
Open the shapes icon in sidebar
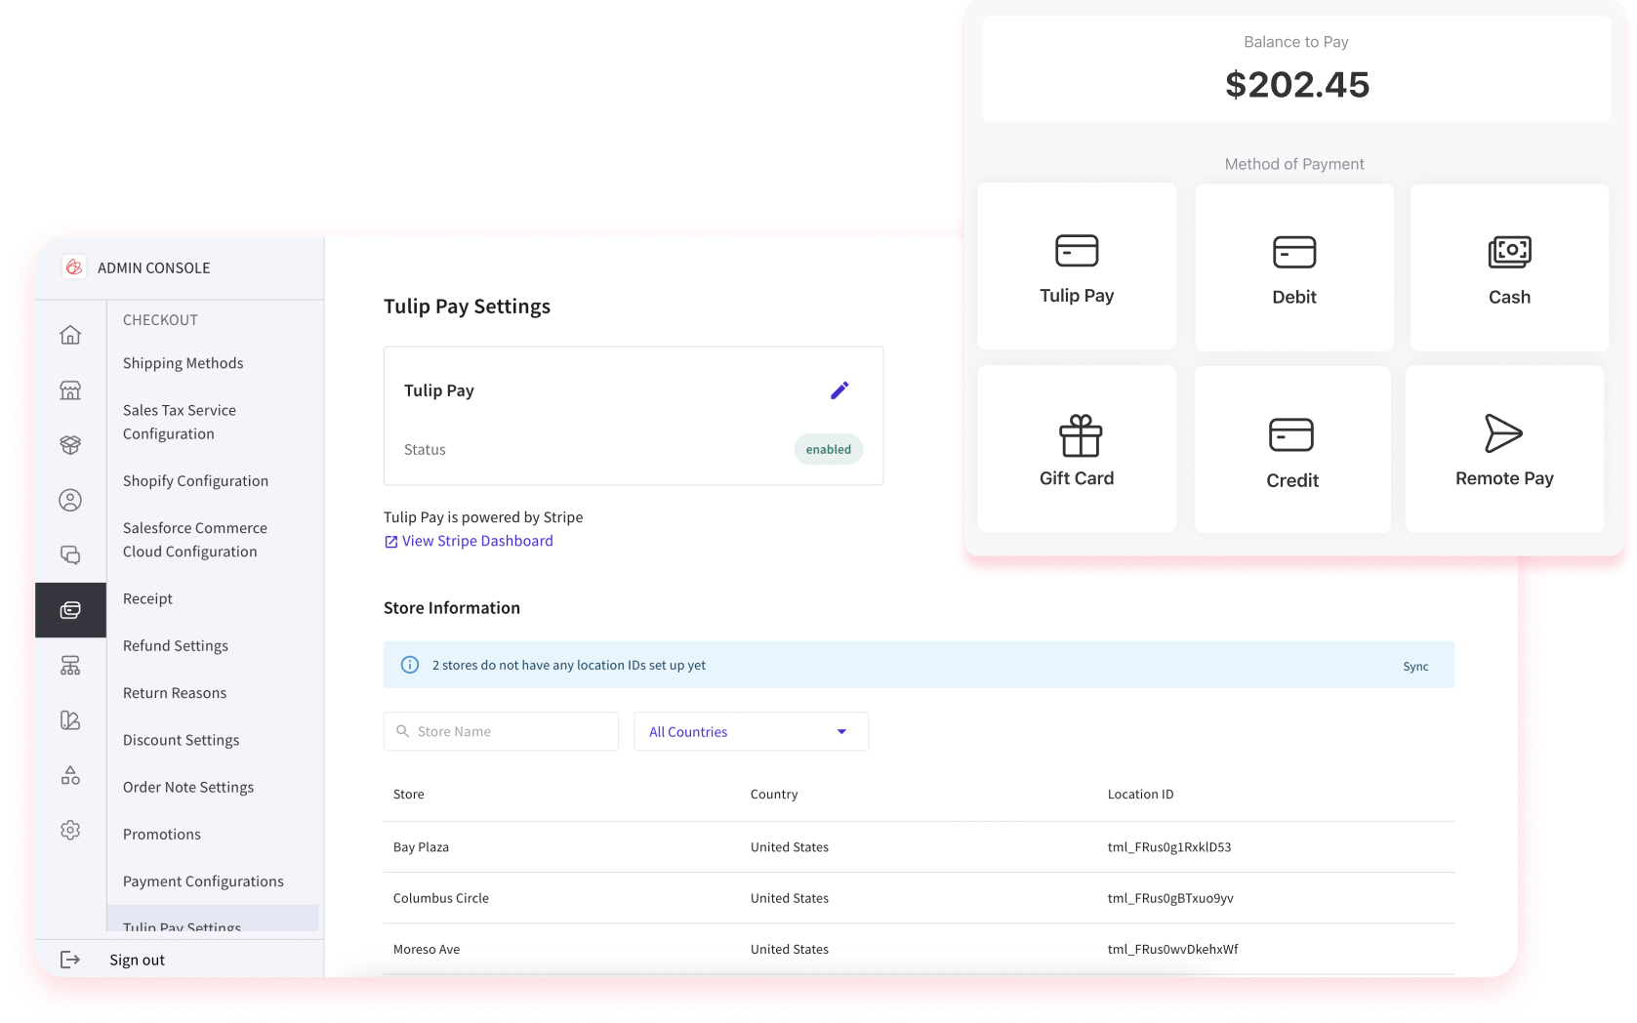(x=70, y=775)
